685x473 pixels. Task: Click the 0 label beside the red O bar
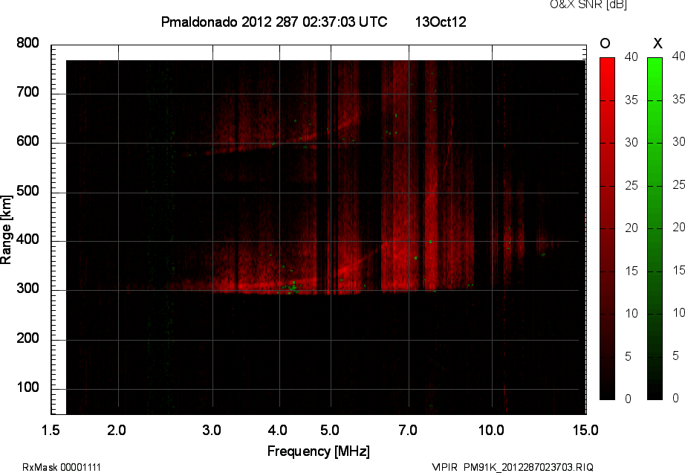pyautogui.click(x=628, y=399)
